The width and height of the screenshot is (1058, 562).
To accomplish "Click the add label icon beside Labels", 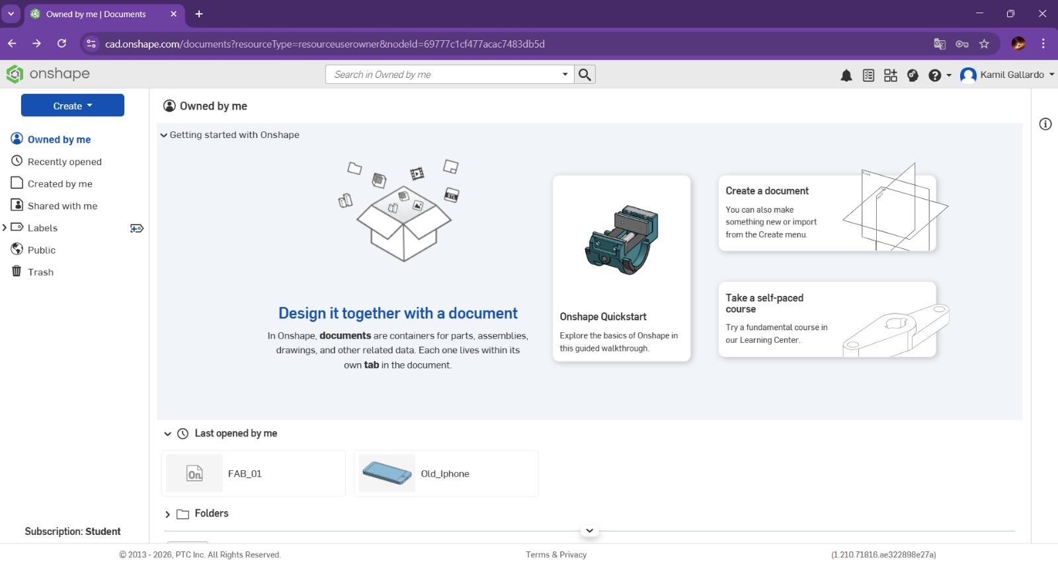I will tap(137, 228).
